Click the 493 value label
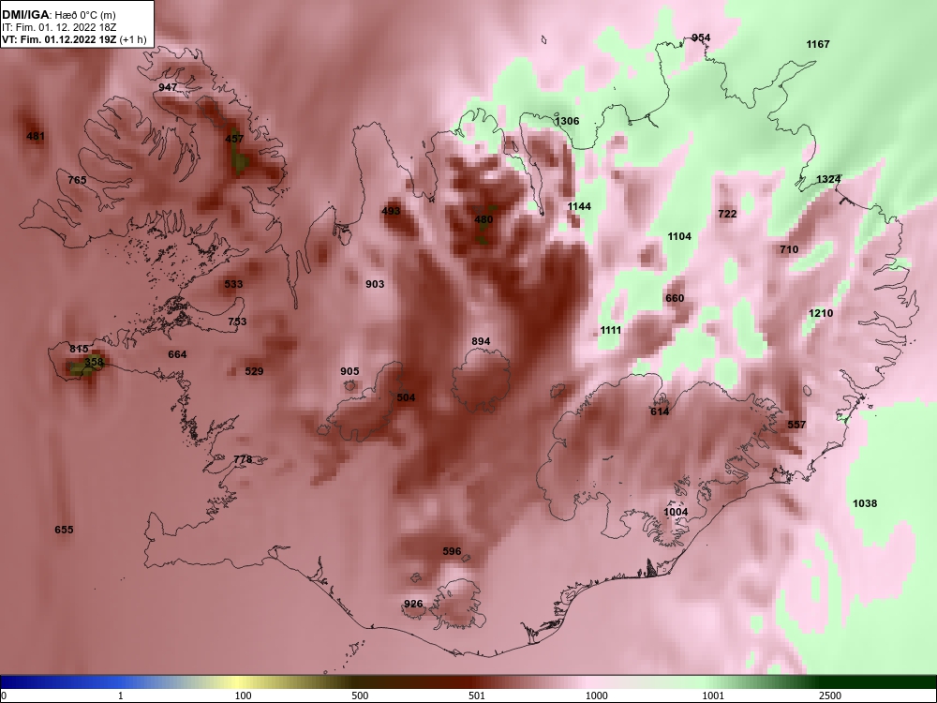Image resolution: width=937 pixels, height=703 pixels. [x=391, y=211]
